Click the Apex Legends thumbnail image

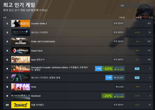(x=21, y=59)
